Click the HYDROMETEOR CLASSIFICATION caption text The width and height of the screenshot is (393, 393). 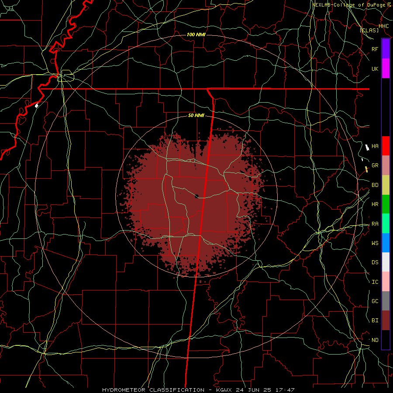point(153,390)
